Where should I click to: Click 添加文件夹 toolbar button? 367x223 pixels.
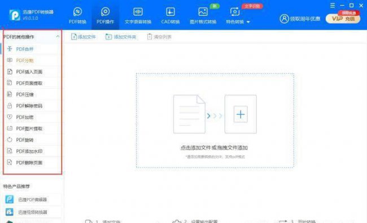[x=121, y=37]
